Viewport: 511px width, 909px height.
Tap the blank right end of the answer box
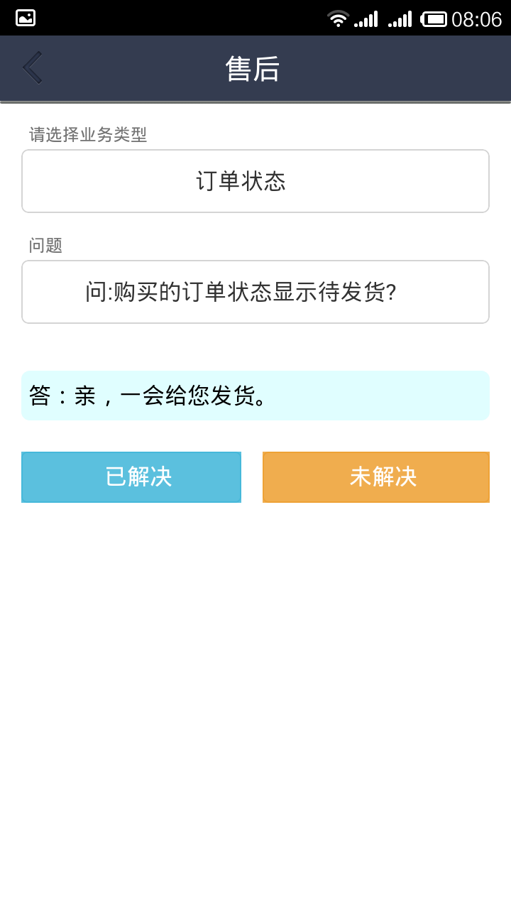(x=412, y=396)
